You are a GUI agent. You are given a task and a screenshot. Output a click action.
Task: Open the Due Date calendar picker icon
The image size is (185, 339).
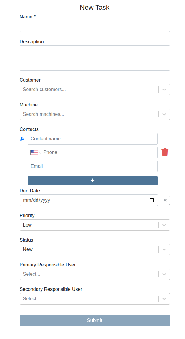152,200
